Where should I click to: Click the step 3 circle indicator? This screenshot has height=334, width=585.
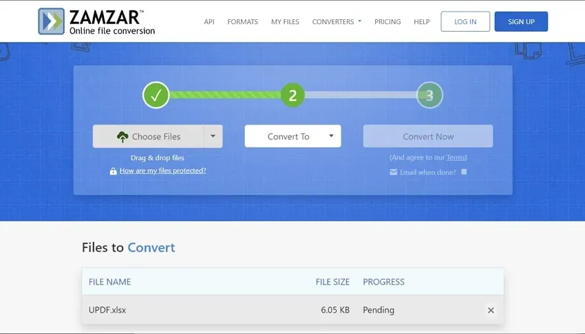click(429, 96)
